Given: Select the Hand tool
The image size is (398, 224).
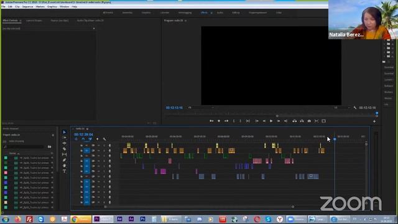Looking at the screenshot, I should tap(64, 166).
